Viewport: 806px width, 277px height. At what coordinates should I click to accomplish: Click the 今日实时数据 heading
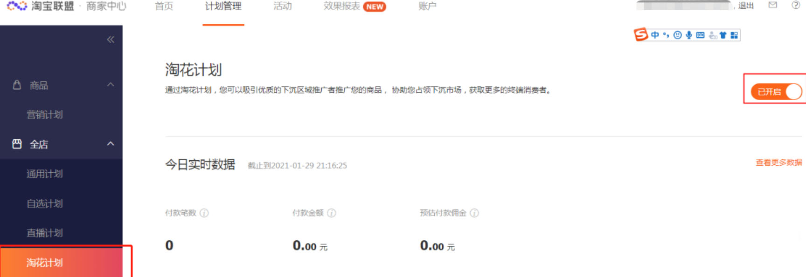(200, 164)
